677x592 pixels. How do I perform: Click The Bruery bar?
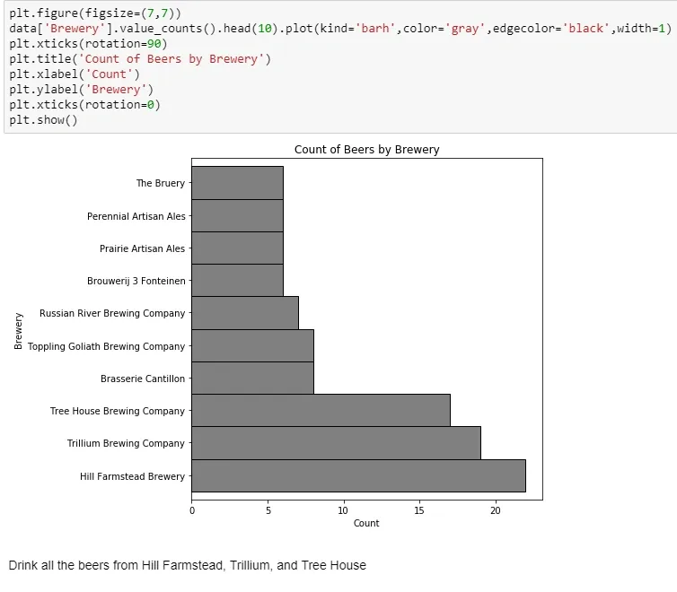point(237,183)
